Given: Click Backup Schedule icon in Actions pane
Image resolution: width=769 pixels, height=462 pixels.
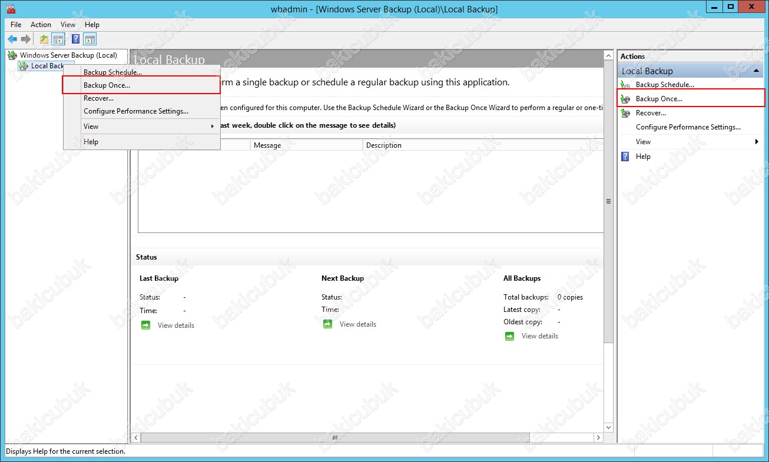Looking at the screenshot, I should (626, 85).
